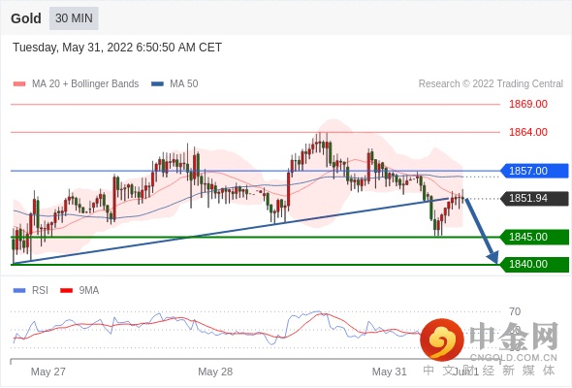Click the MA 20 + Bollinger Bands legend swatch

pos(19,84)
